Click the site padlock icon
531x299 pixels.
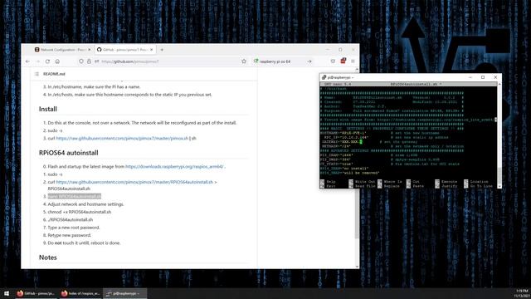click(x=89, y=61)
